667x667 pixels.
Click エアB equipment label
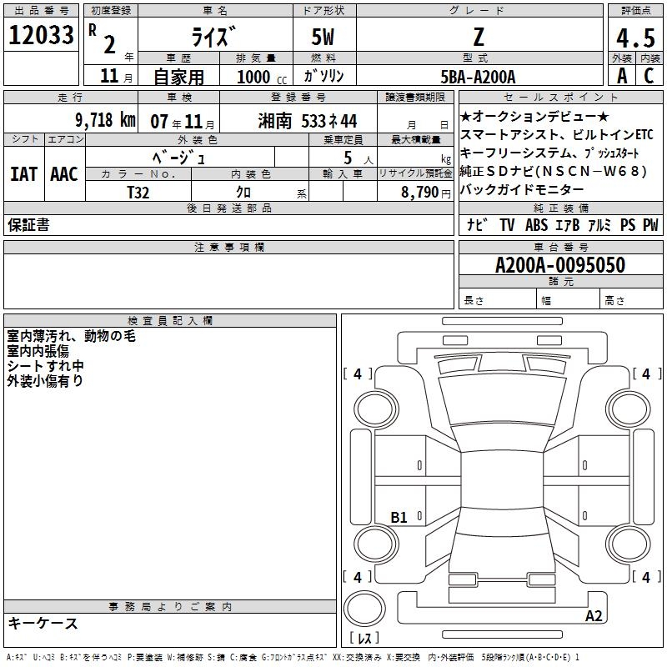point(568,224)
